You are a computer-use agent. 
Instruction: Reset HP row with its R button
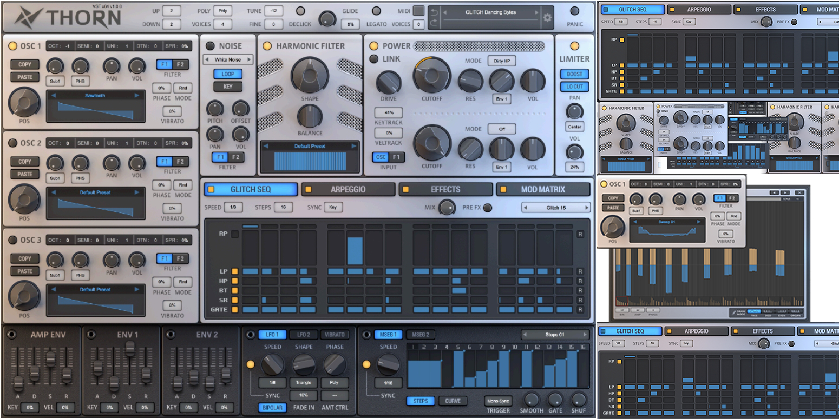(x=580, y=281)
